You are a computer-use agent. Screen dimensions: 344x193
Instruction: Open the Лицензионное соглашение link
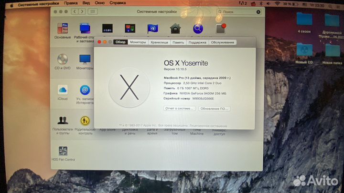pyautogui.click(x=208, y=126)
